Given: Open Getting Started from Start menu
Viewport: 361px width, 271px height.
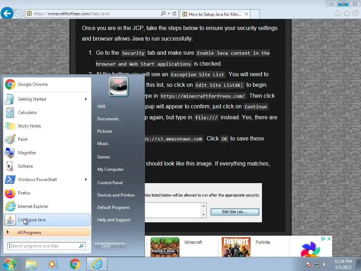Looking at the screenshot, I should 47,99.
